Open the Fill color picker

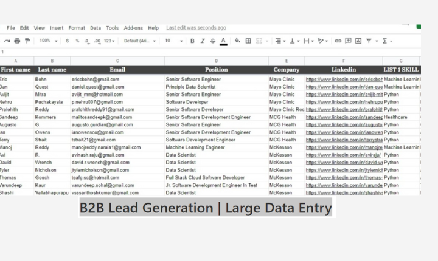(237, 41)
